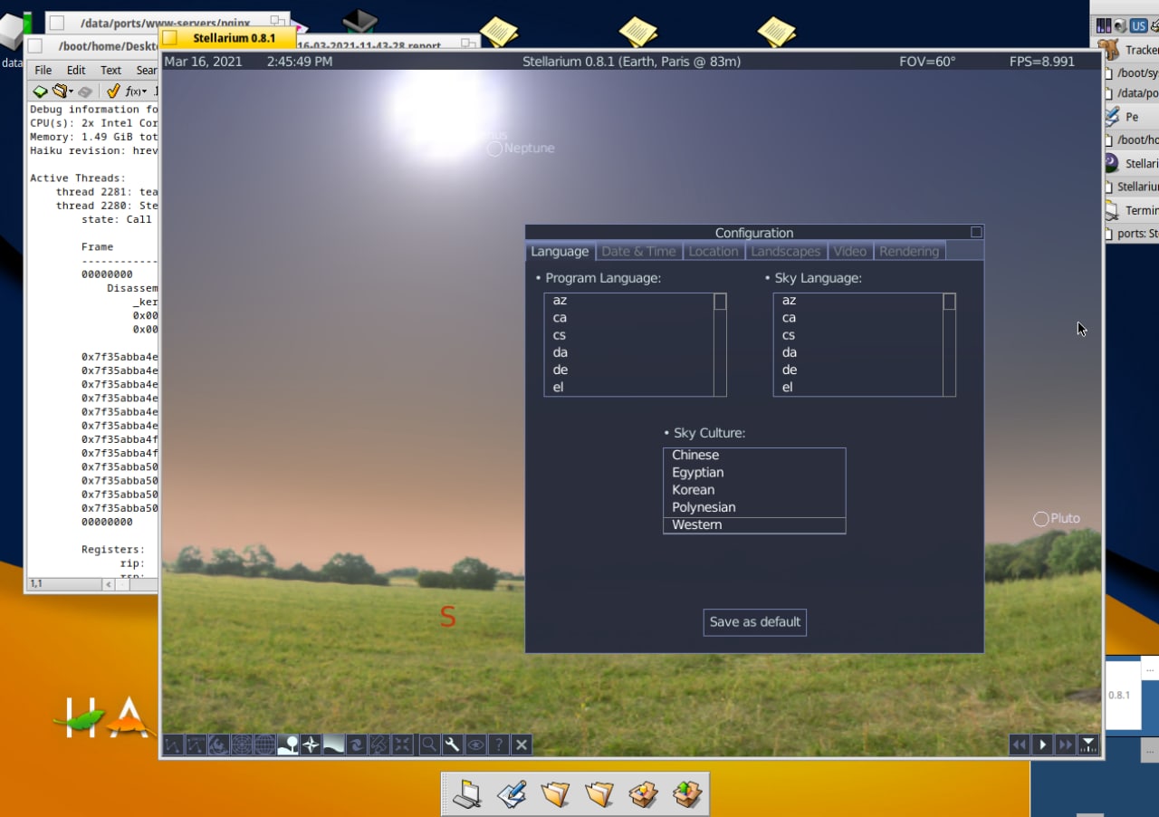The width and height of the screenshot is (1159, 817).
Task: Click Sky Language list scrollbar handle
Action: 949,302
